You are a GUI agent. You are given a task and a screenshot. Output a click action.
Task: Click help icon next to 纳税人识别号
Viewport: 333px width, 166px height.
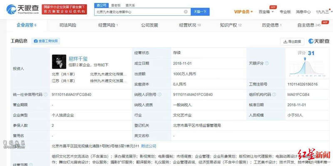[159, 94]
